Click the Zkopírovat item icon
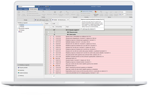 pyautogui.click(x=49, y=12)
